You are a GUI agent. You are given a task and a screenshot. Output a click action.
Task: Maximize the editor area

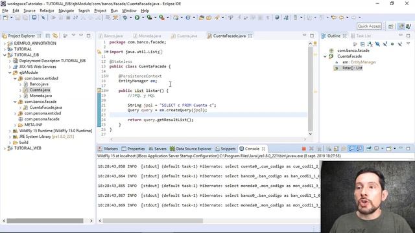312,36
